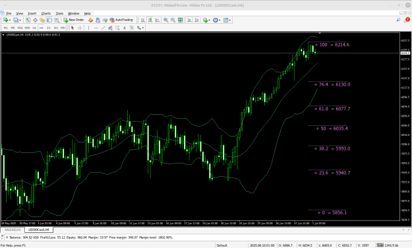Screen dimensions: 412x248
Task: Expand the New Chart dropdown arrow
Action: (10, 20)
